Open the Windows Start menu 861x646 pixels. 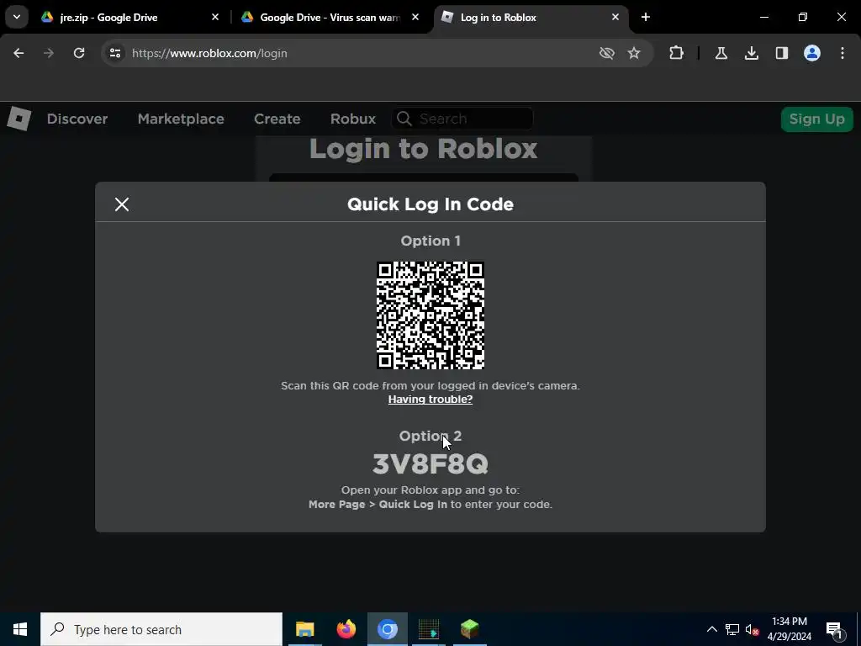[20, 629]
